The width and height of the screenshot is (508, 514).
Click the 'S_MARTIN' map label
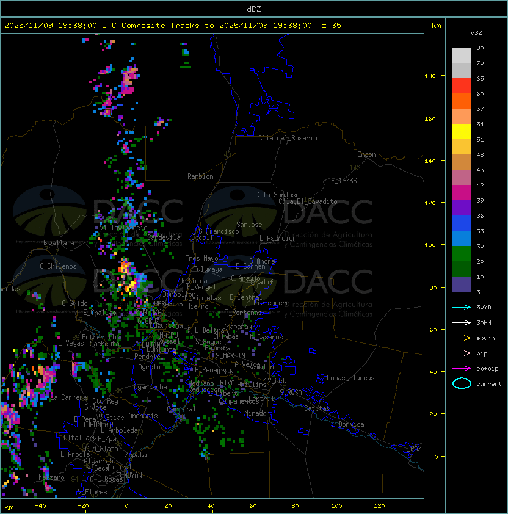230,356
